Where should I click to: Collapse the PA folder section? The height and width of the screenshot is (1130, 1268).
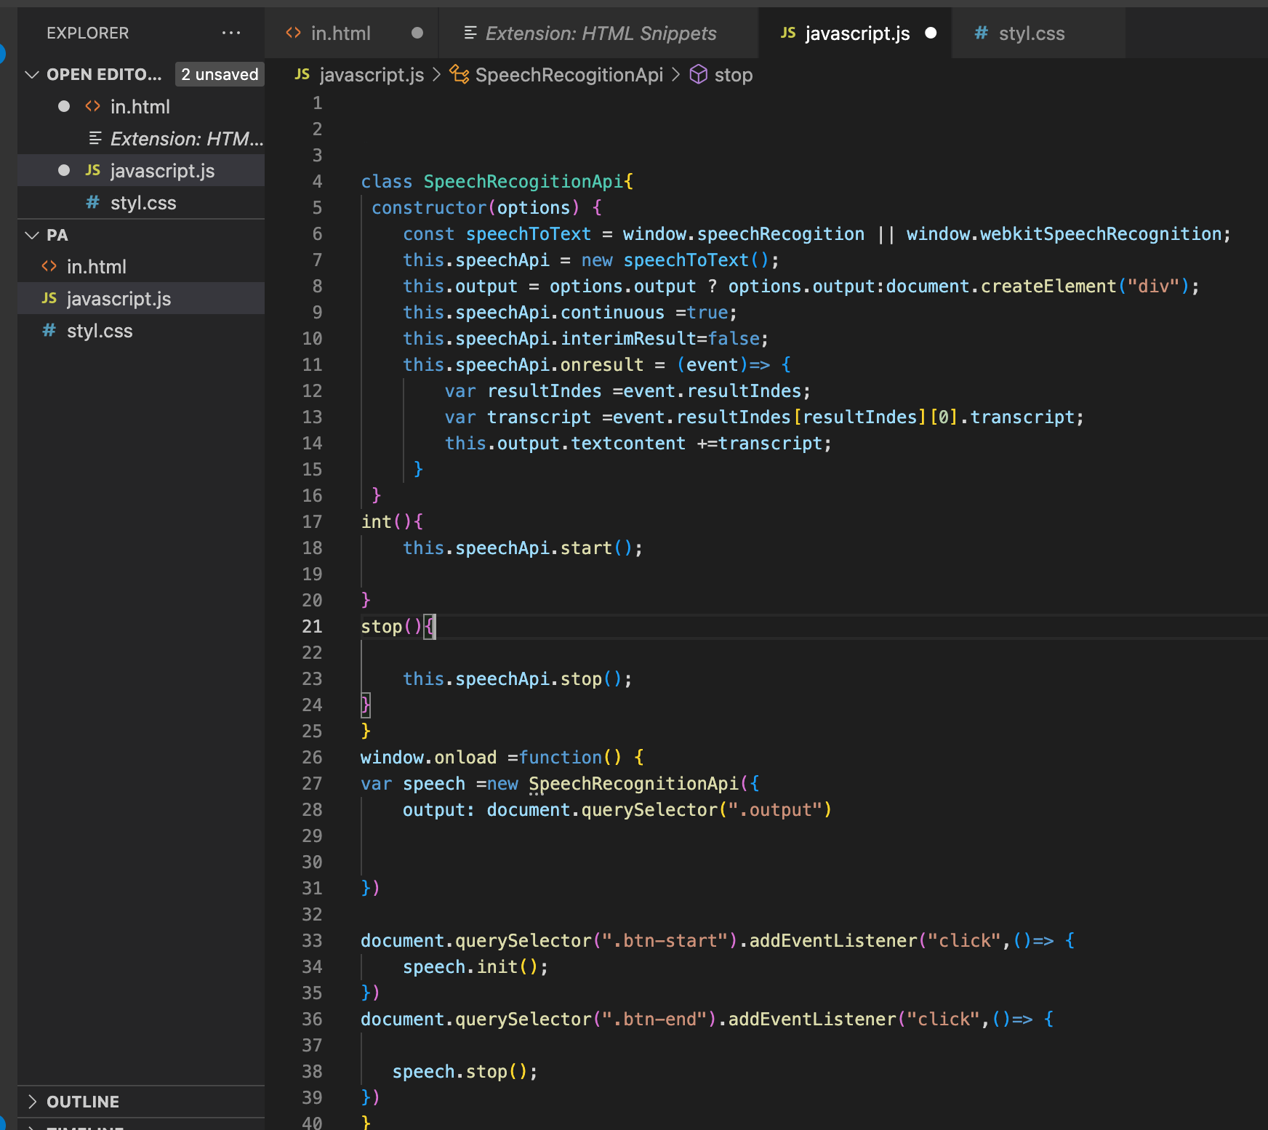click(x=32, y=235)
